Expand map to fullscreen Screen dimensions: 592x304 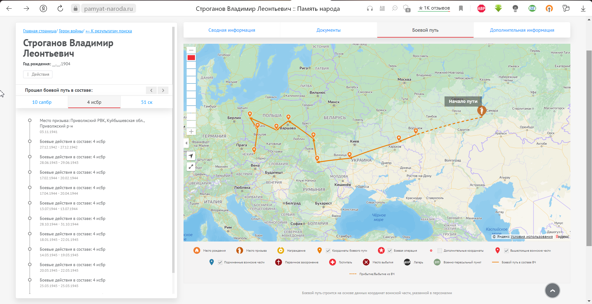pyautogui.click(x=191, y=167)
